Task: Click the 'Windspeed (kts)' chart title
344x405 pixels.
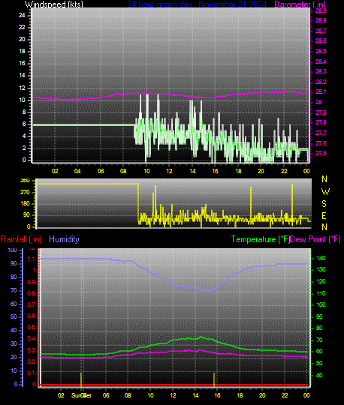Action: [54, 4]
